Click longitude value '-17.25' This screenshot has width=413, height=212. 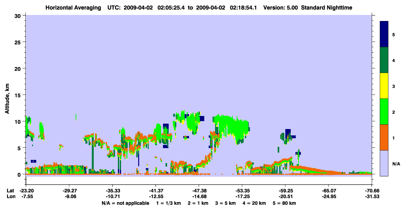pos(242,196)
